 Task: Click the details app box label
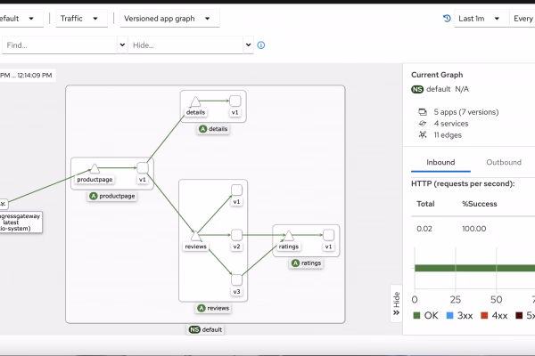(x=213, y=129)
